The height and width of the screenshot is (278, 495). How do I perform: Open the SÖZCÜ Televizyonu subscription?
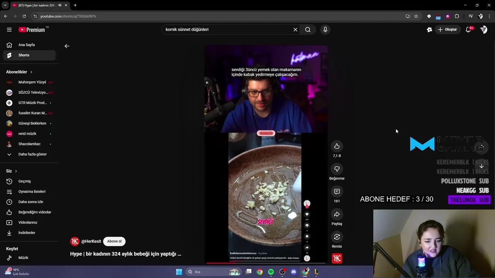tap(29, 93)
